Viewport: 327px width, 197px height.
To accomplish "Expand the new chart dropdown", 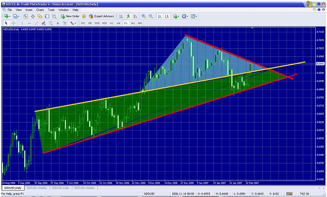I will 10,16.
